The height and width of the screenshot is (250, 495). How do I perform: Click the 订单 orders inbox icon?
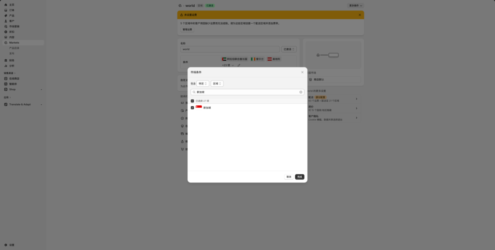coord(6,10)
